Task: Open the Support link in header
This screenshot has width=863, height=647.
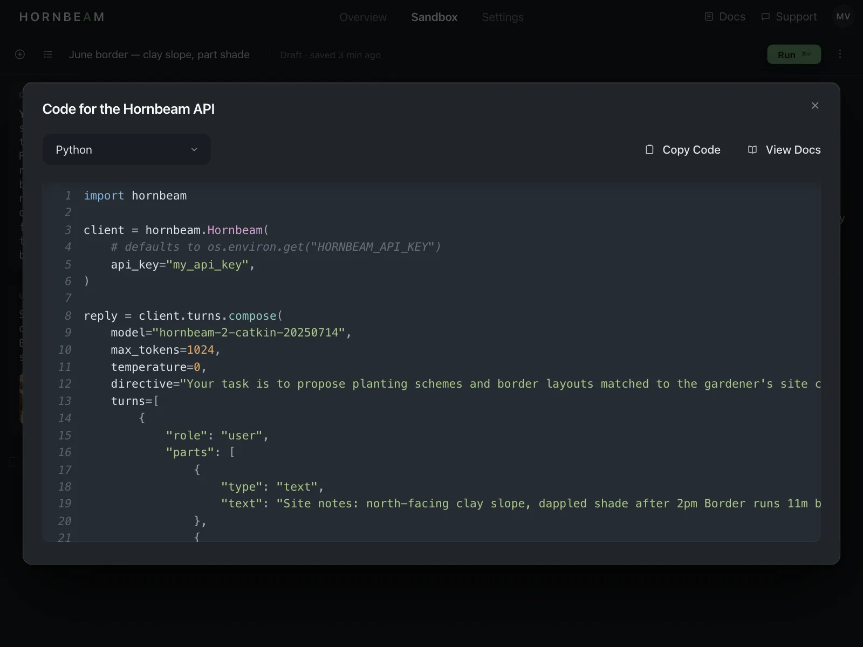Action: click(x=789, y=17)
